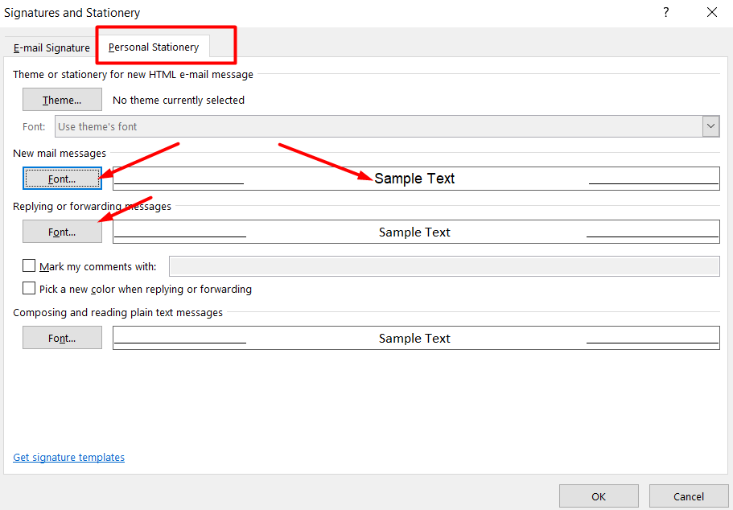733x510 pixels.
Task: Open Font picker for replying or forwarding messages
Action: [62, 231]
